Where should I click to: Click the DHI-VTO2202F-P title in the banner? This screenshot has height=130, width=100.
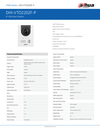point(21,13)
